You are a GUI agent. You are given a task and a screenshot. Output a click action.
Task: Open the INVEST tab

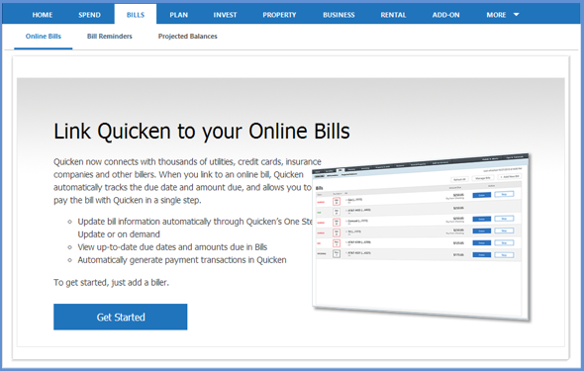tap(225, 15)
